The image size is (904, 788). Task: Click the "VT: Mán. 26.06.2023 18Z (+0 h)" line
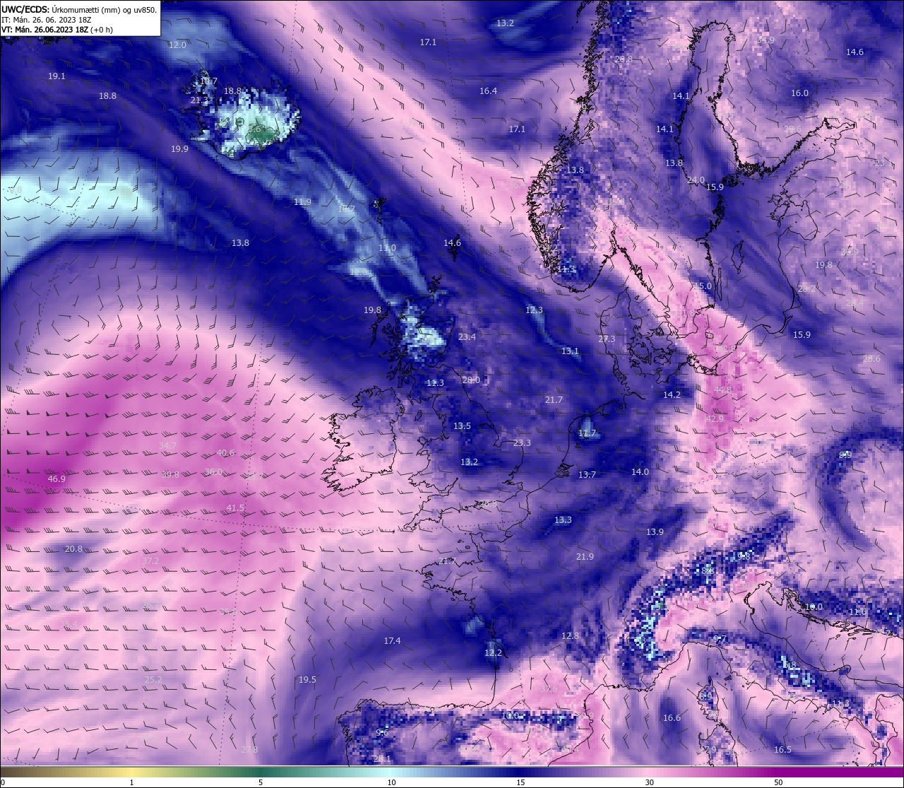[57, 30]
